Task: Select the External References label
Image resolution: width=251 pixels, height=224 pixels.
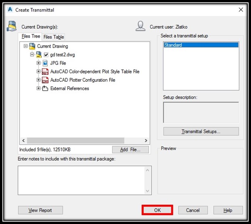Action: (x=69, y=88)
